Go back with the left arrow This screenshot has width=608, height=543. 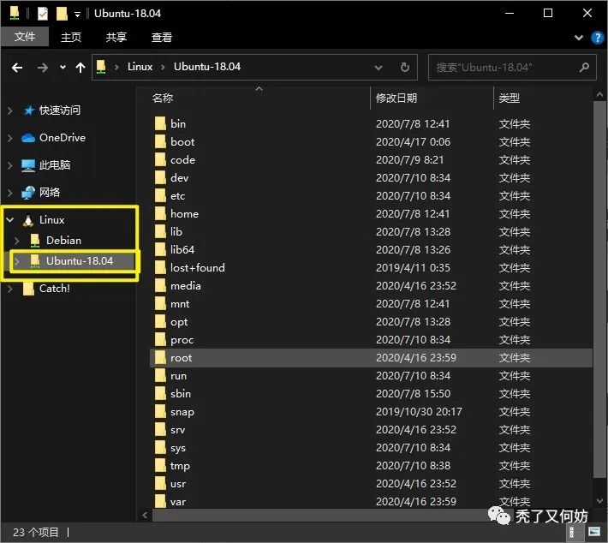pos(17,68)
